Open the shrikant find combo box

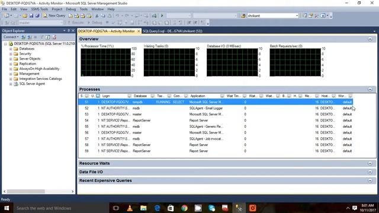[297, 16]
